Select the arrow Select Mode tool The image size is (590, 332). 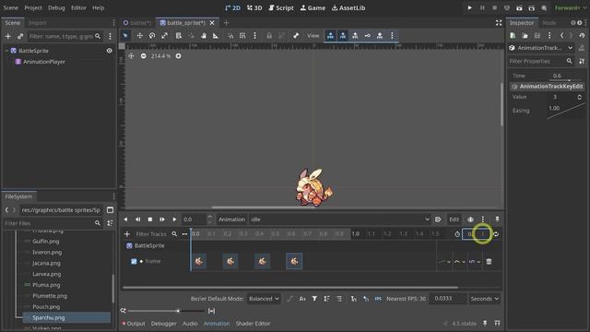[125, 36]
